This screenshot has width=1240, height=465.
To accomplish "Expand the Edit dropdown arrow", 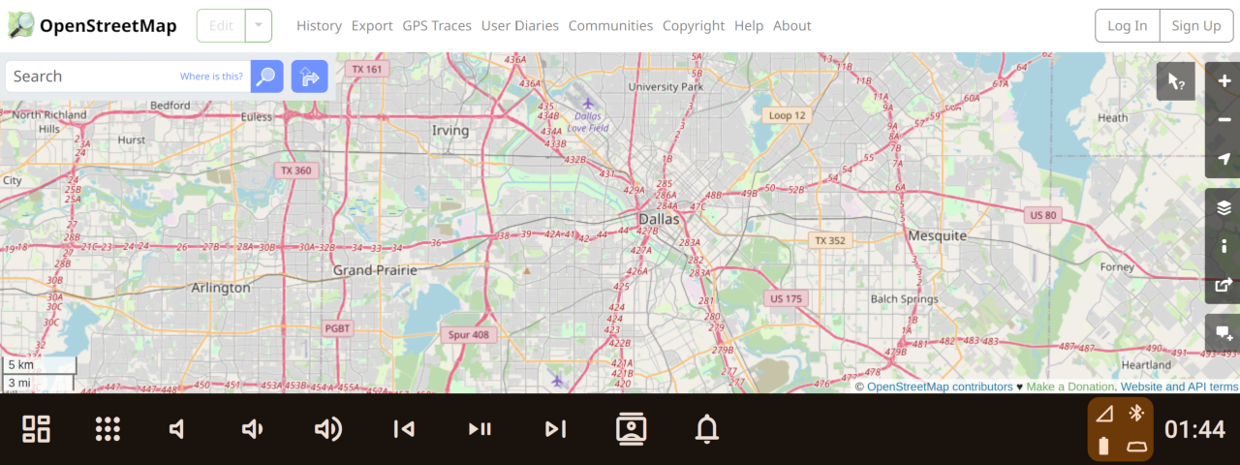I will (x=258, y=26).
